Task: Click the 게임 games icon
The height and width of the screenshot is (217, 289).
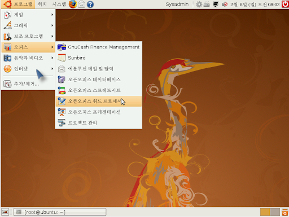Action: pos(7,15)
